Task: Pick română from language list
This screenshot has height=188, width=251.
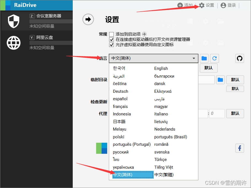Action: (x=161, y=144)
